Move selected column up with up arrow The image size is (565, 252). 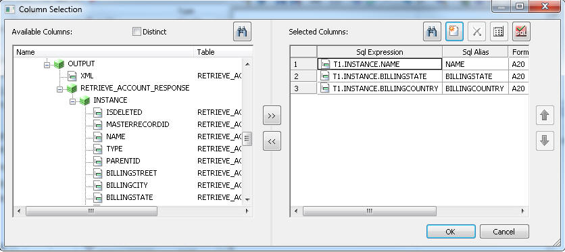pyautogui.click(x=545, y=116)
